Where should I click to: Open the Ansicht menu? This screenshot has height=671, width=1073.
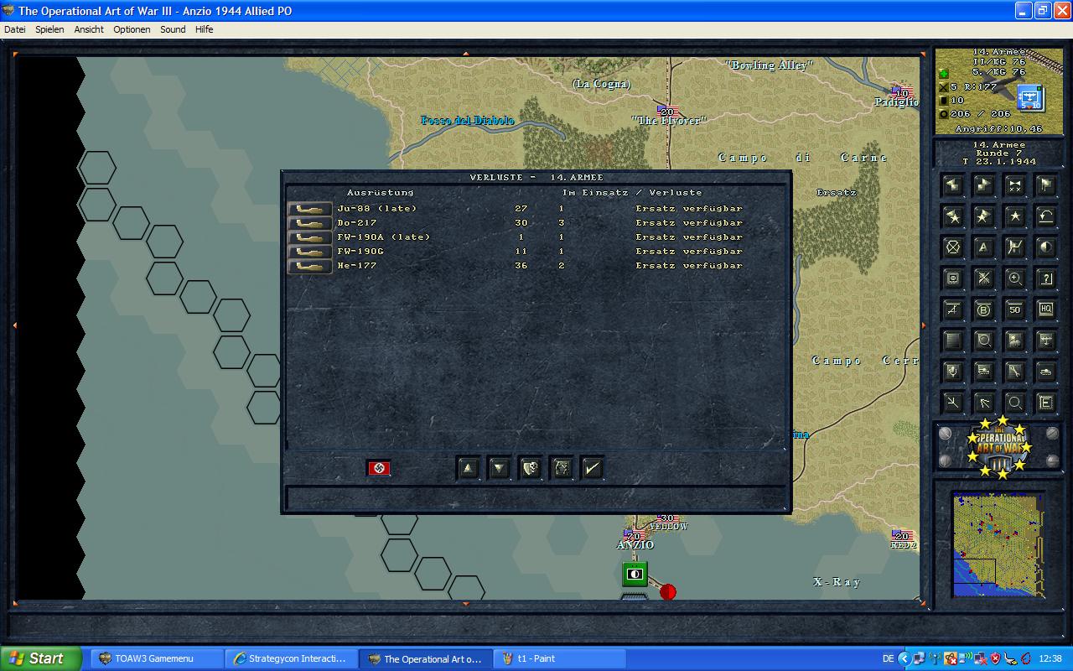(x=89, y=29)
